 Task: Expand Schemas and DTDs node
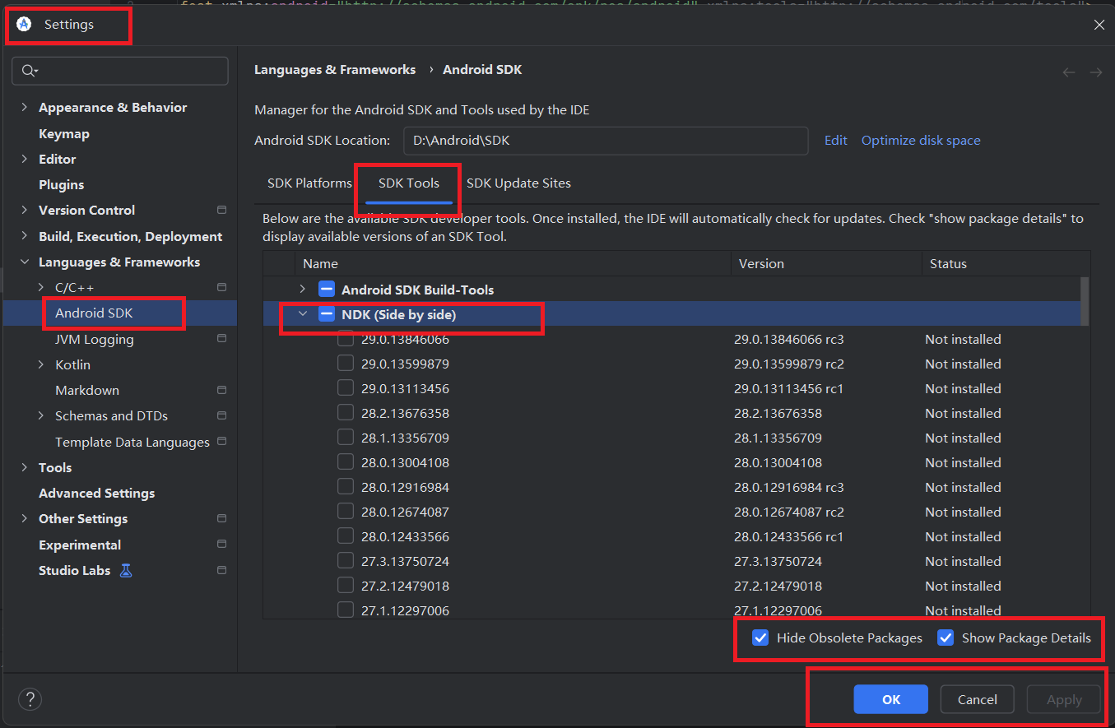click(x=41, y=415)
